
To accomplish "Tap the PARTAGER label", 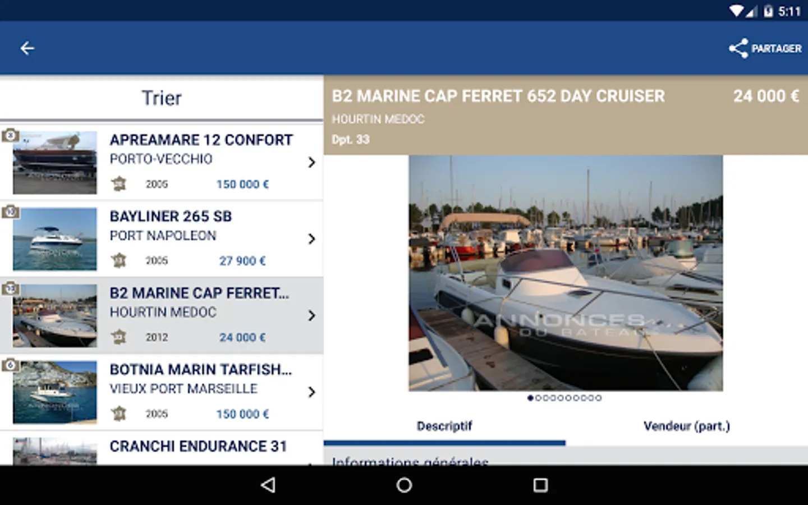I will click(x=777, y=49).
